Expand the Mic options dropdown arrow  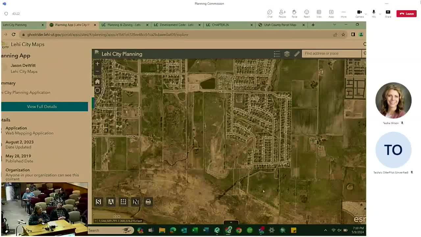coord(380,14)
